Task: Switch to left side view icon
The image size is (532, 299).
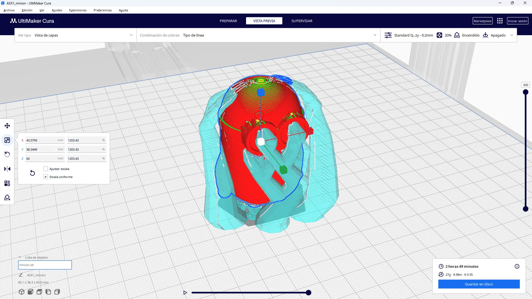Action: (x=48, y=292)
